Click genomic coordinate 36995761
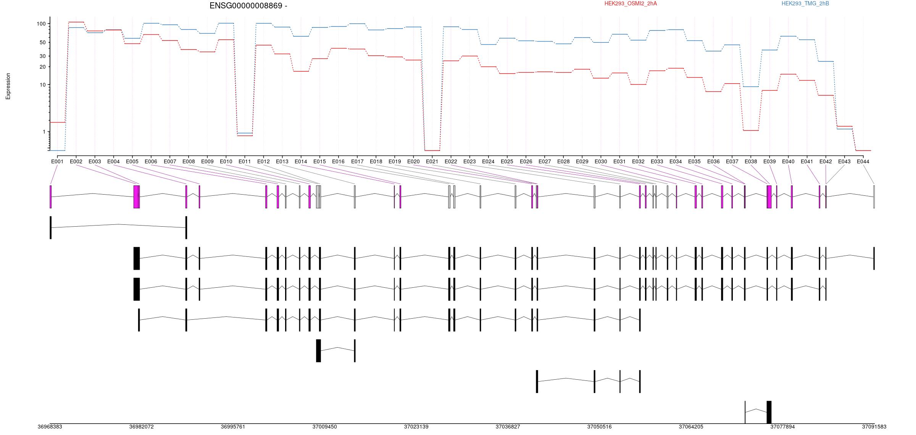The width and height of the screenshot is (916, 435). 233,427
